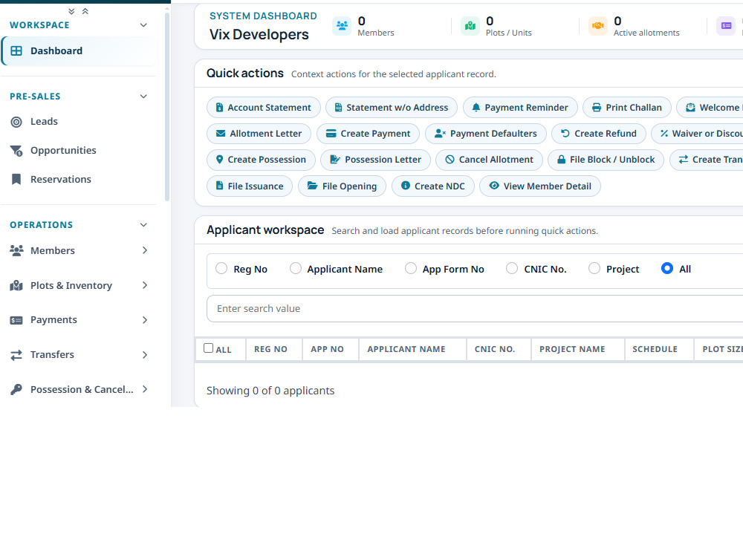
Task: Click the Create Transfer button
Action: pos(706,160)
